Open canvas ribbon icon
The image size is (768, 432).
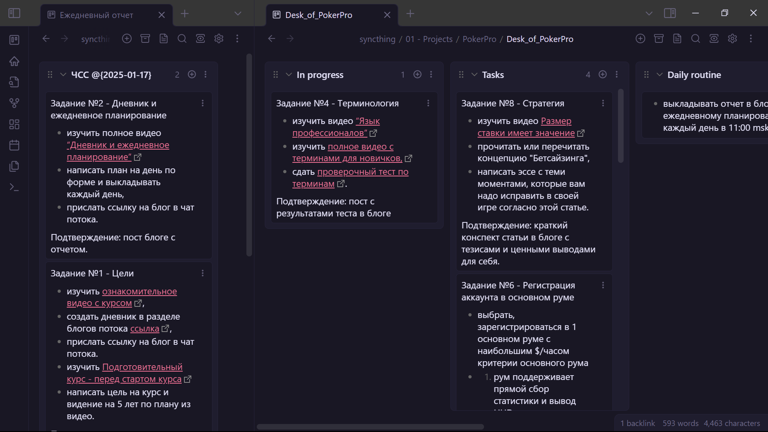point(14,124)
